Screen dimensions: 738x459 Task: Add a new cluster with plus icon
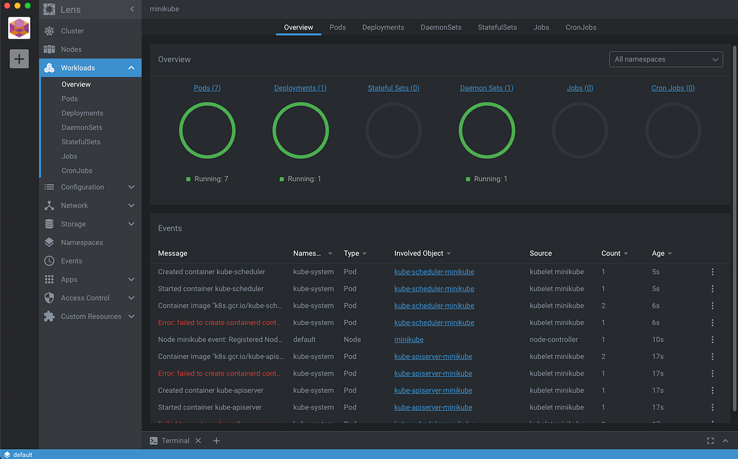click(x=19, y=58)
